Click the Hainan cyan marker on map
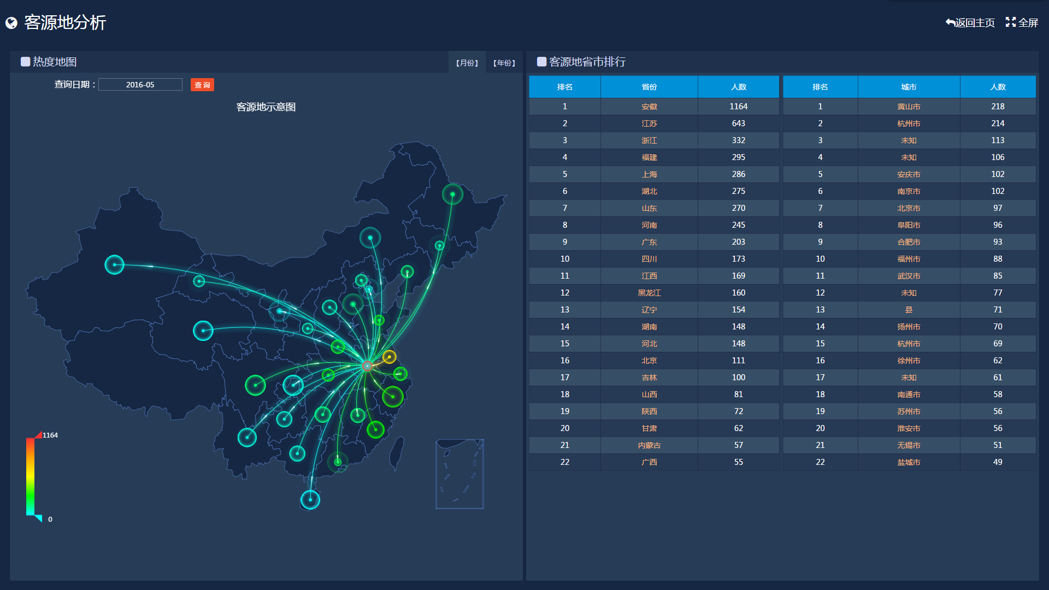 310,499
